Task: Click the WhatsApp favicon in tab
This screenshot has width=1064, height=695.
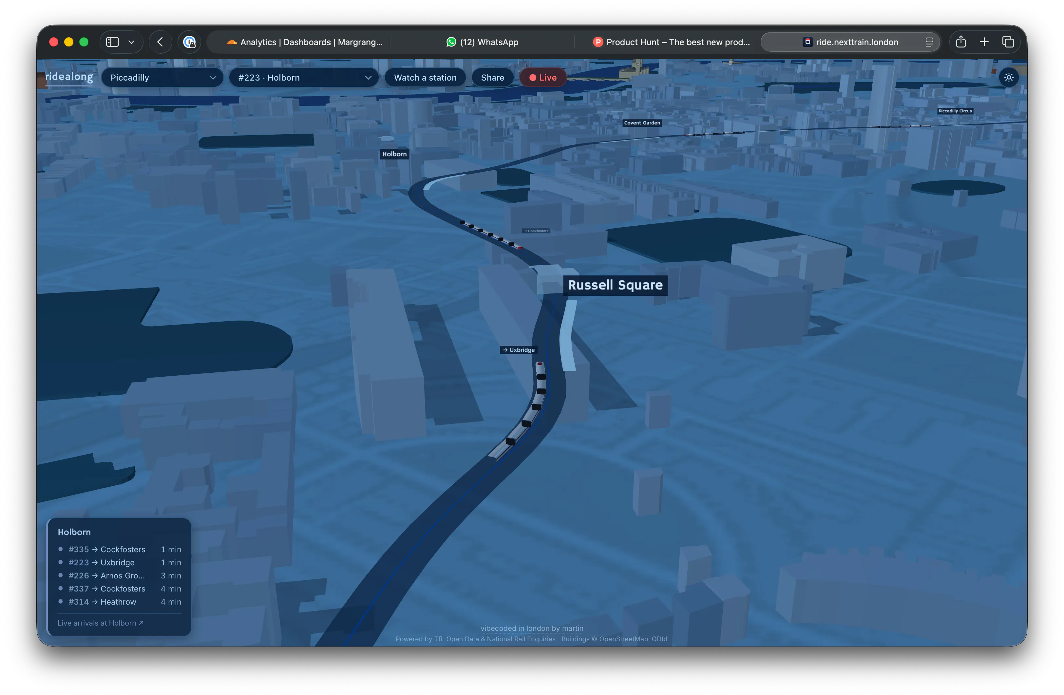Action: click(x=451, y=42)
